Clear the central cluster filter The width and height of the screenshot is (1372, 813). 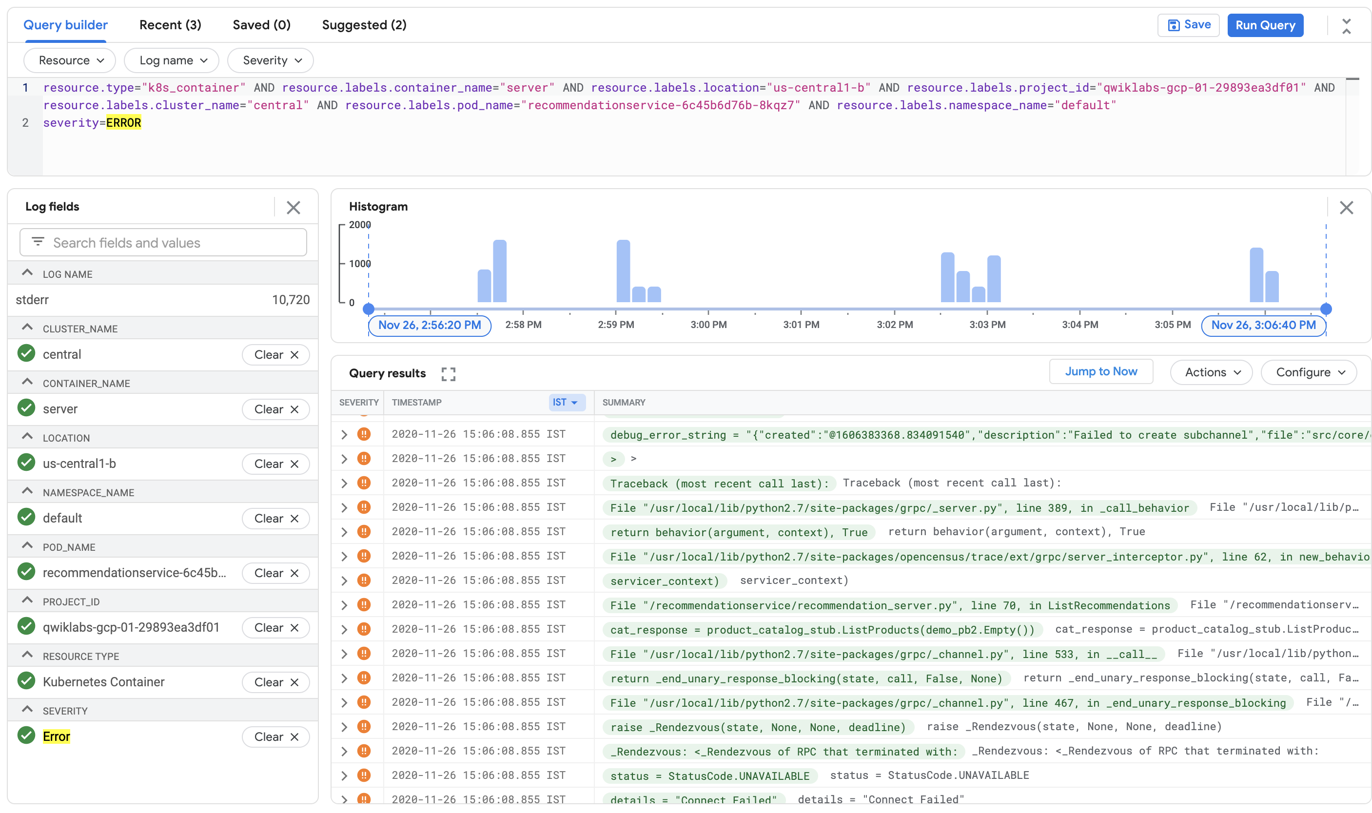click(275, 354)
